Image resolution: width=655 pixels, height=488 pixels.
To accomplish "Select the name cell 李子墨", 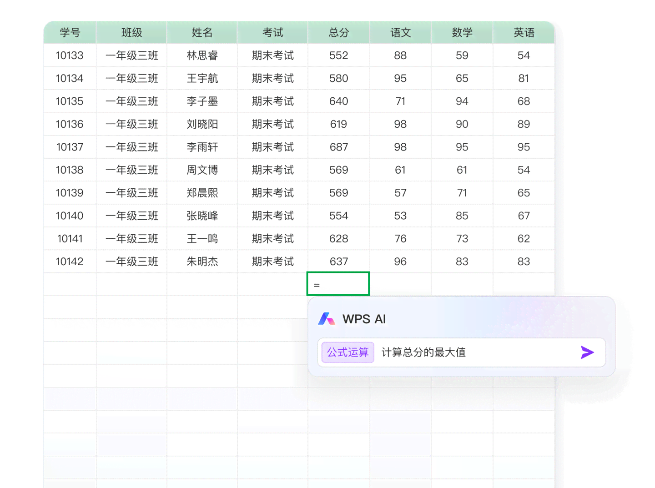I will click(202, 101).
